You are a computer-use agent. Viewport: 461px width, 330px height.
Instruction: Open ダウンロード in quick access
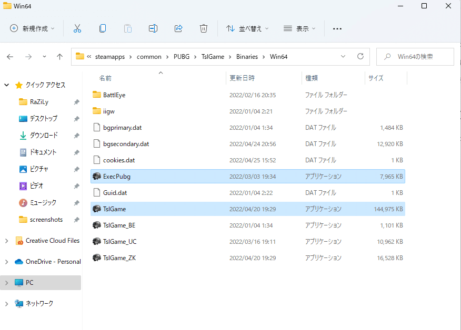pyautogui.click(x=44, y=136)
